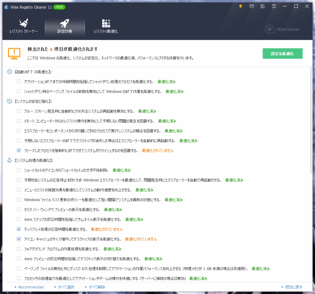
Task: Check Aero プレビューの反応時間 option
Action: point(18,259)
